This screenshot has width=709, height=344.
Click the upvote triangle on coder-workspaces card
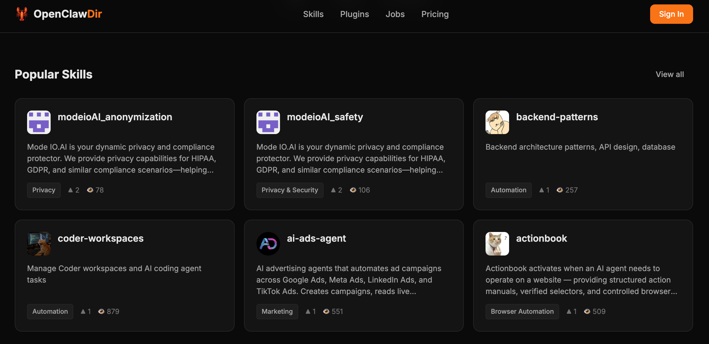pyautogui.click(x=83, y=312)
